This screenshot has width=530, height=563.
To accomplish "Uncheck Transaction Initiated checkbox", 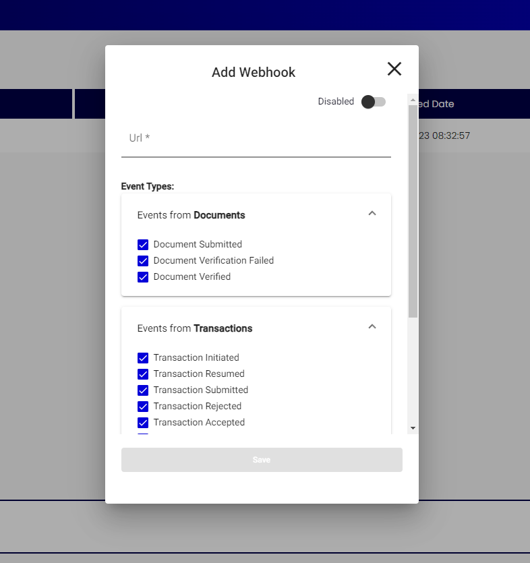I will tap(143, 357).
